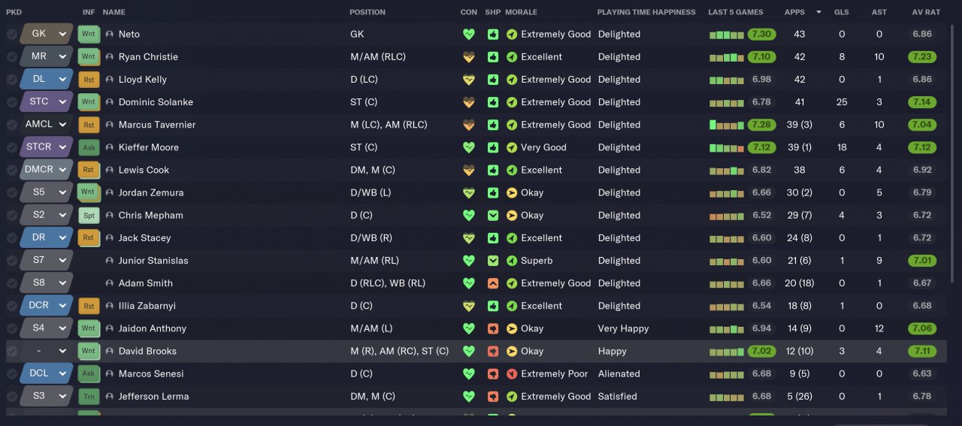Click the Wnt status badge beside Dominic Solanke
The width and height of the screenshot is (962, 426).
89,102
